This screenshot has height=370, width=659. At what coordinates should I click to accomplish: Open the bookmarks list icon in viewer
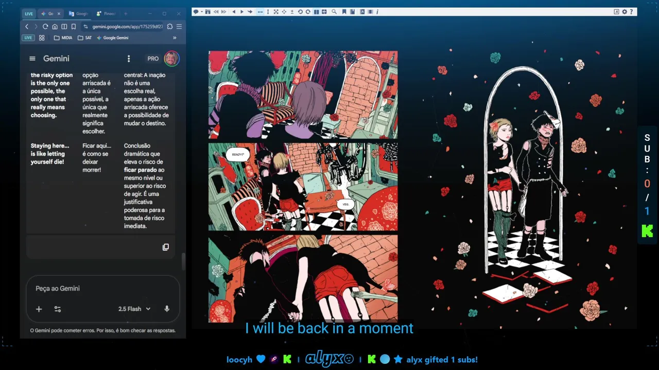[352, 12]
